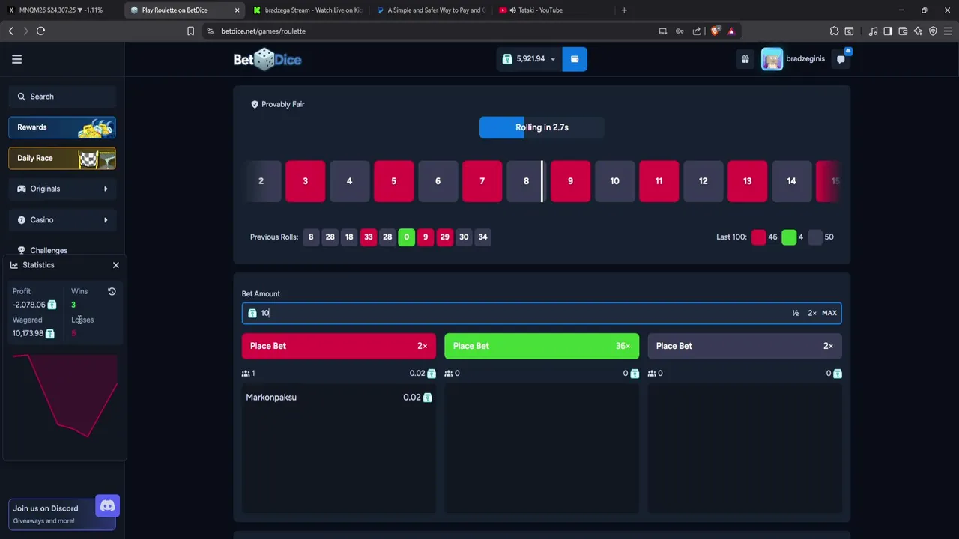This screenshot has height=539, width=959.
Task: Click the share icon in address bar
Action: pos(697,31)
